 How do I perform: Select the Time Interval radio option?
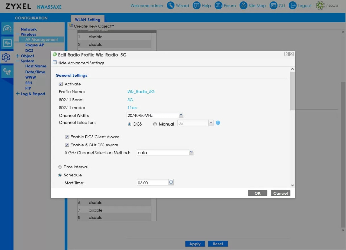(60, 167)
